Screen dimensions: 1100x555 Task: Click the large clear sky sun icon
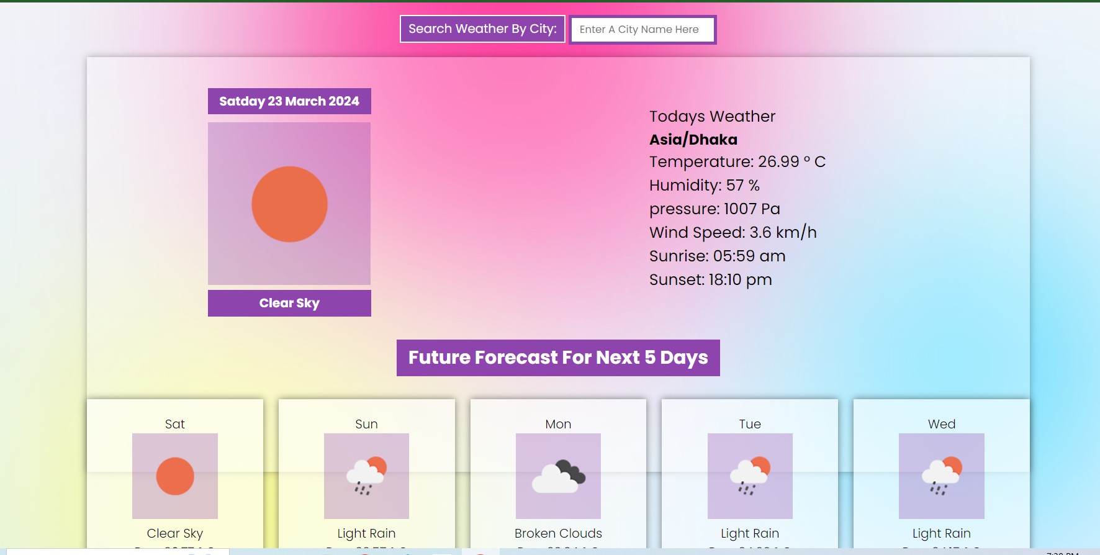click(x=289, y=204)
